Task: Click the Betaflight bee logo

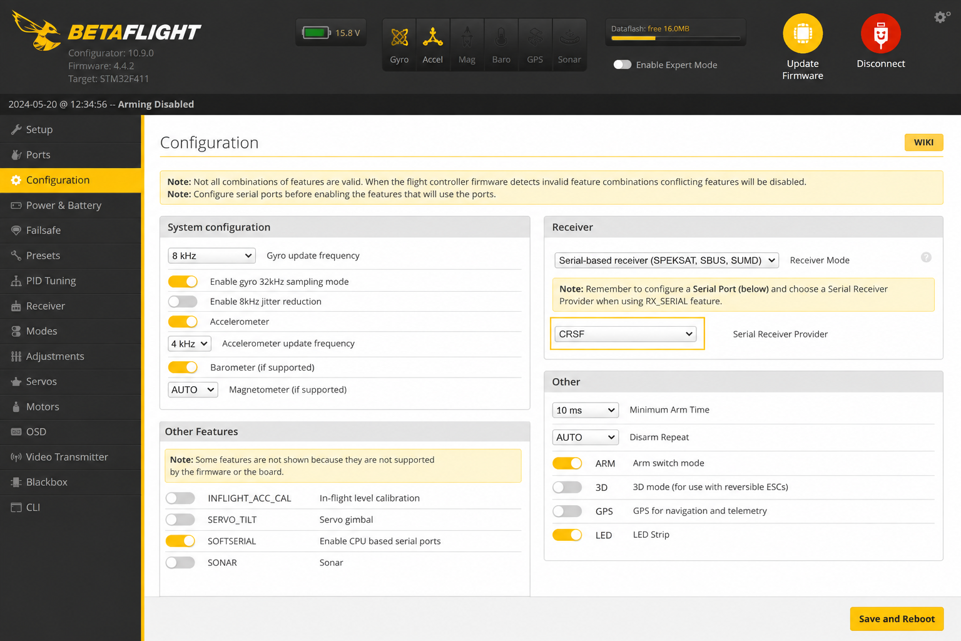Action: [36, 31]
